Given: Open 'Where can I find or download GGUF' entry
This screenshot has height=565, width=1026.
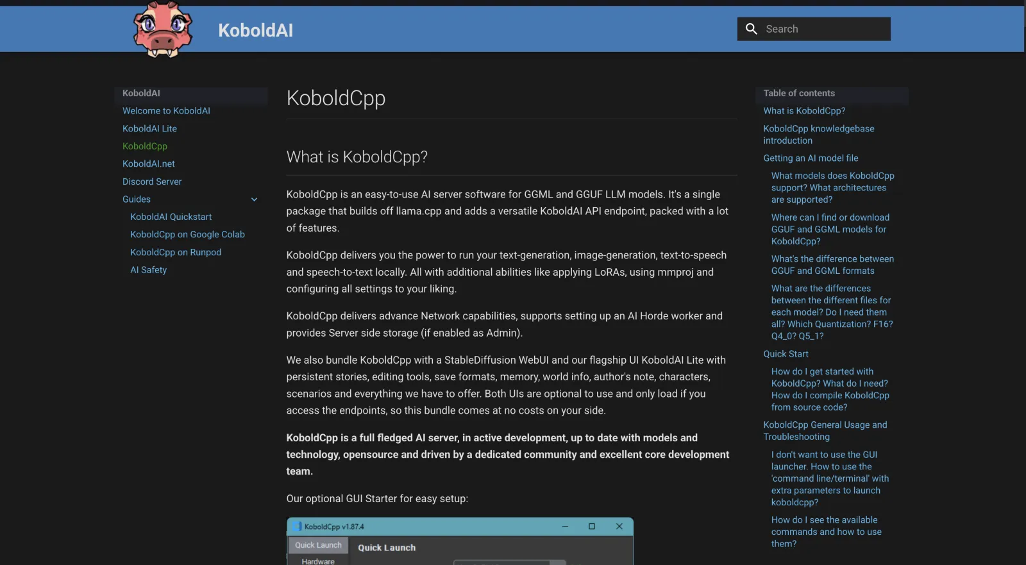Looking at the screenshot, I should tap(830, 230).
